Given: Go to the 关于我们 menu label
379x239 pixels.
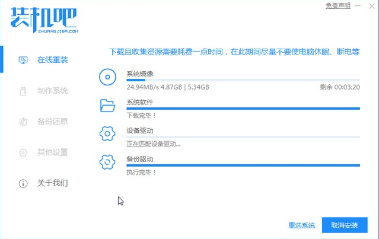Looking at the screenshot, I should pyautogui.click(x=52, y=183).
